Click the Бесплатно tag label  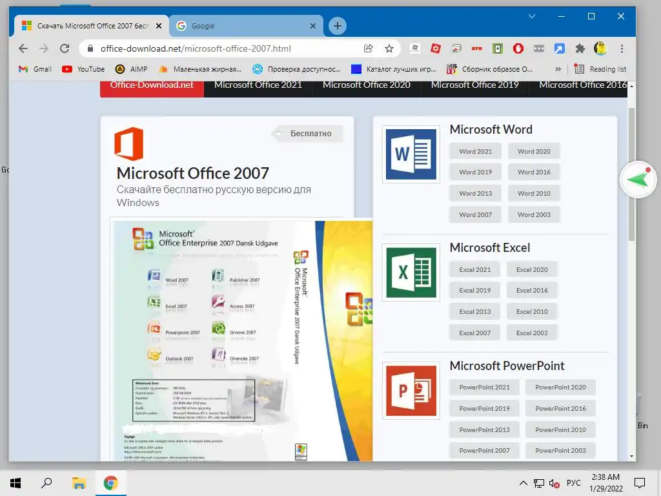click(x=308, y=134)
